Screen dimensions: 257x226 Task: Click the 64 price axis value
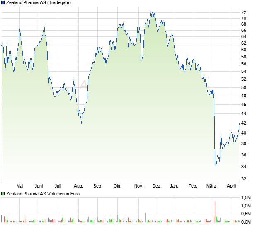tap(244, 36)
